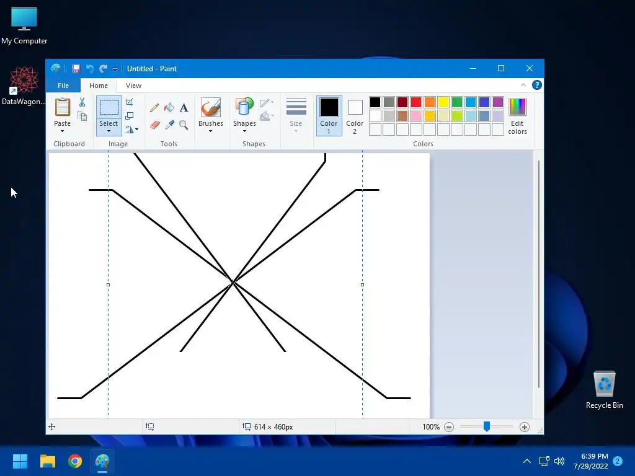
Task: Select the Color picker eyedropper tool
Action: pyautogui.click(x=169, y=125)
